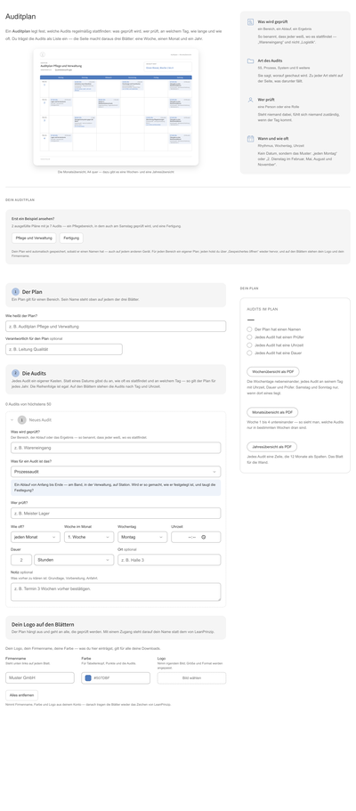Viewport: 356px width, 811px height.
Task: Collapse the 'Neues Audit' card with its chevron
Action: point(12,420)
